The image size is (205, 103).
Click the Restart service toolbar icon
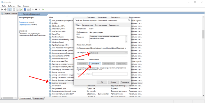click(43, 10)
